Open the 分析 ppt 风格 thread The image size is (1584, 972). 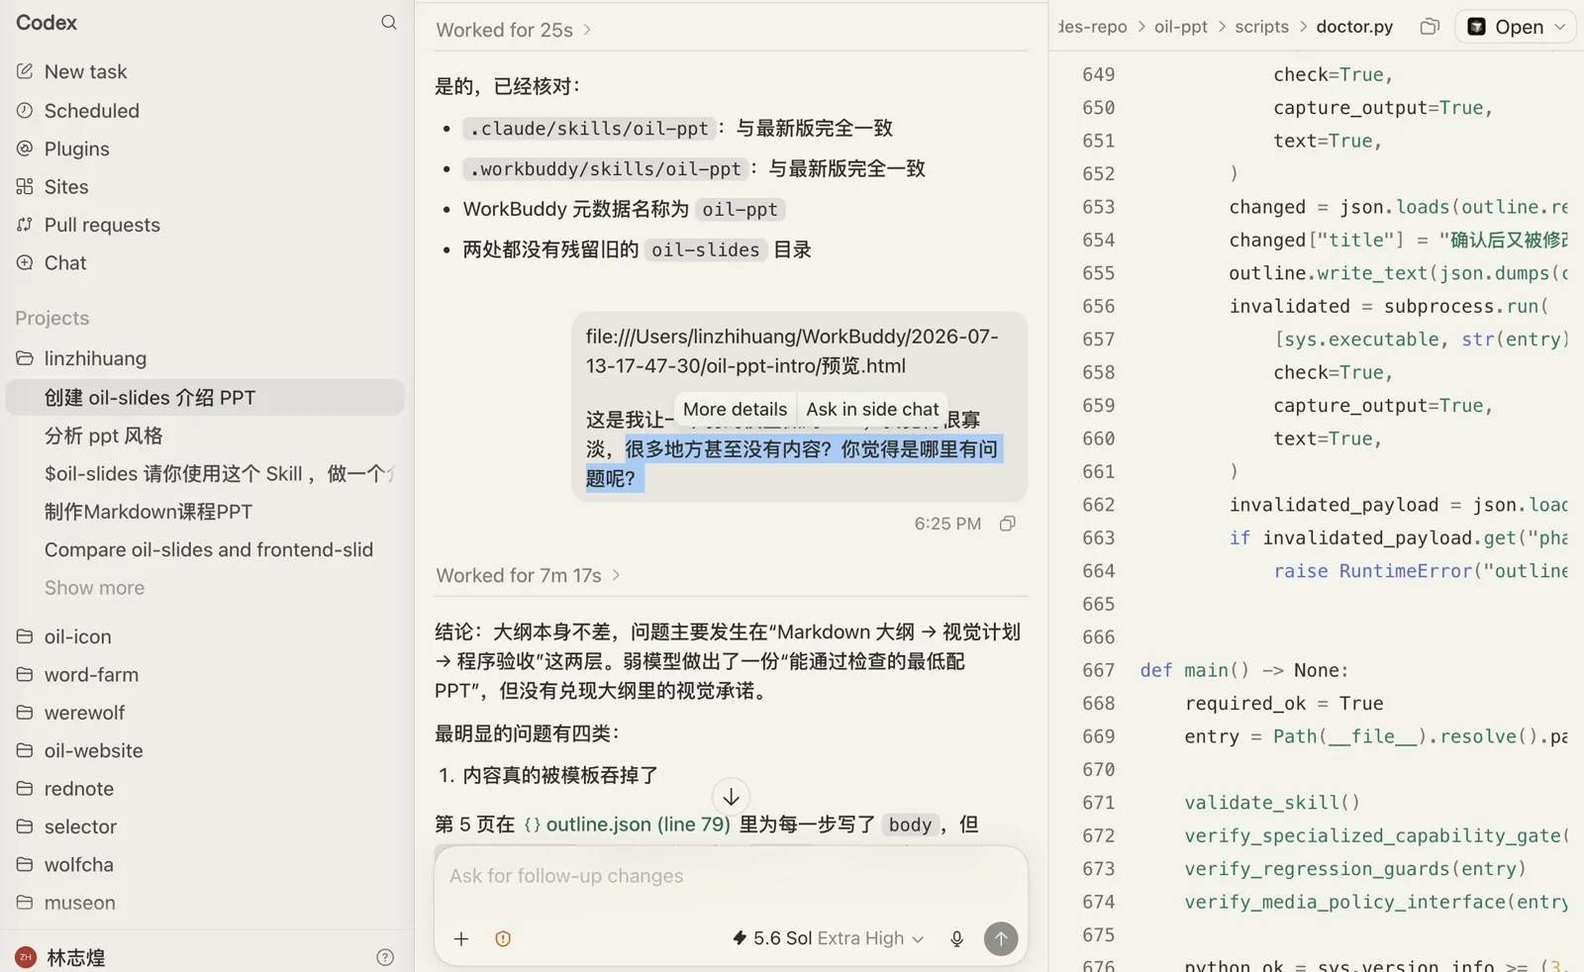point(104,436)
